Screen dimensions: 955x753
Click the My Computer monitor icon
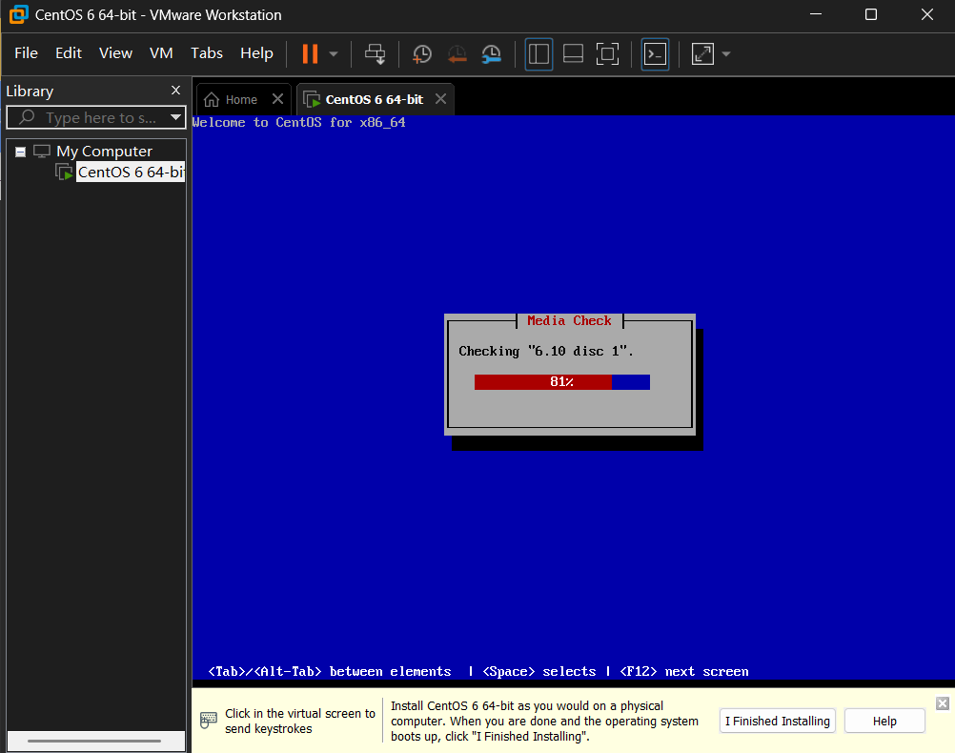[x=41, y=152]
